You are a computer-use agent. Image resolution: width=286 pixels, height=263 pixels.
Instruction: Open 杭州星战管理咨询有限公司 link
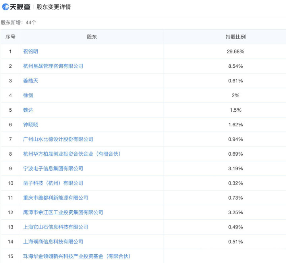coord(53,66)
